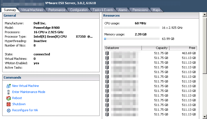The image size is (207, 119).
Task: Sort by the Capacity column header
Action: click(x=155, y=48)
